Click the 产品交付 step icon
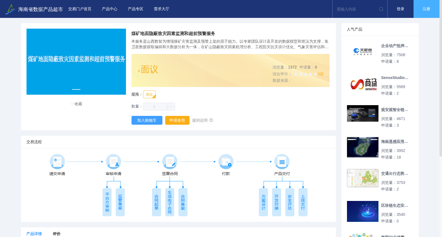 282,162
